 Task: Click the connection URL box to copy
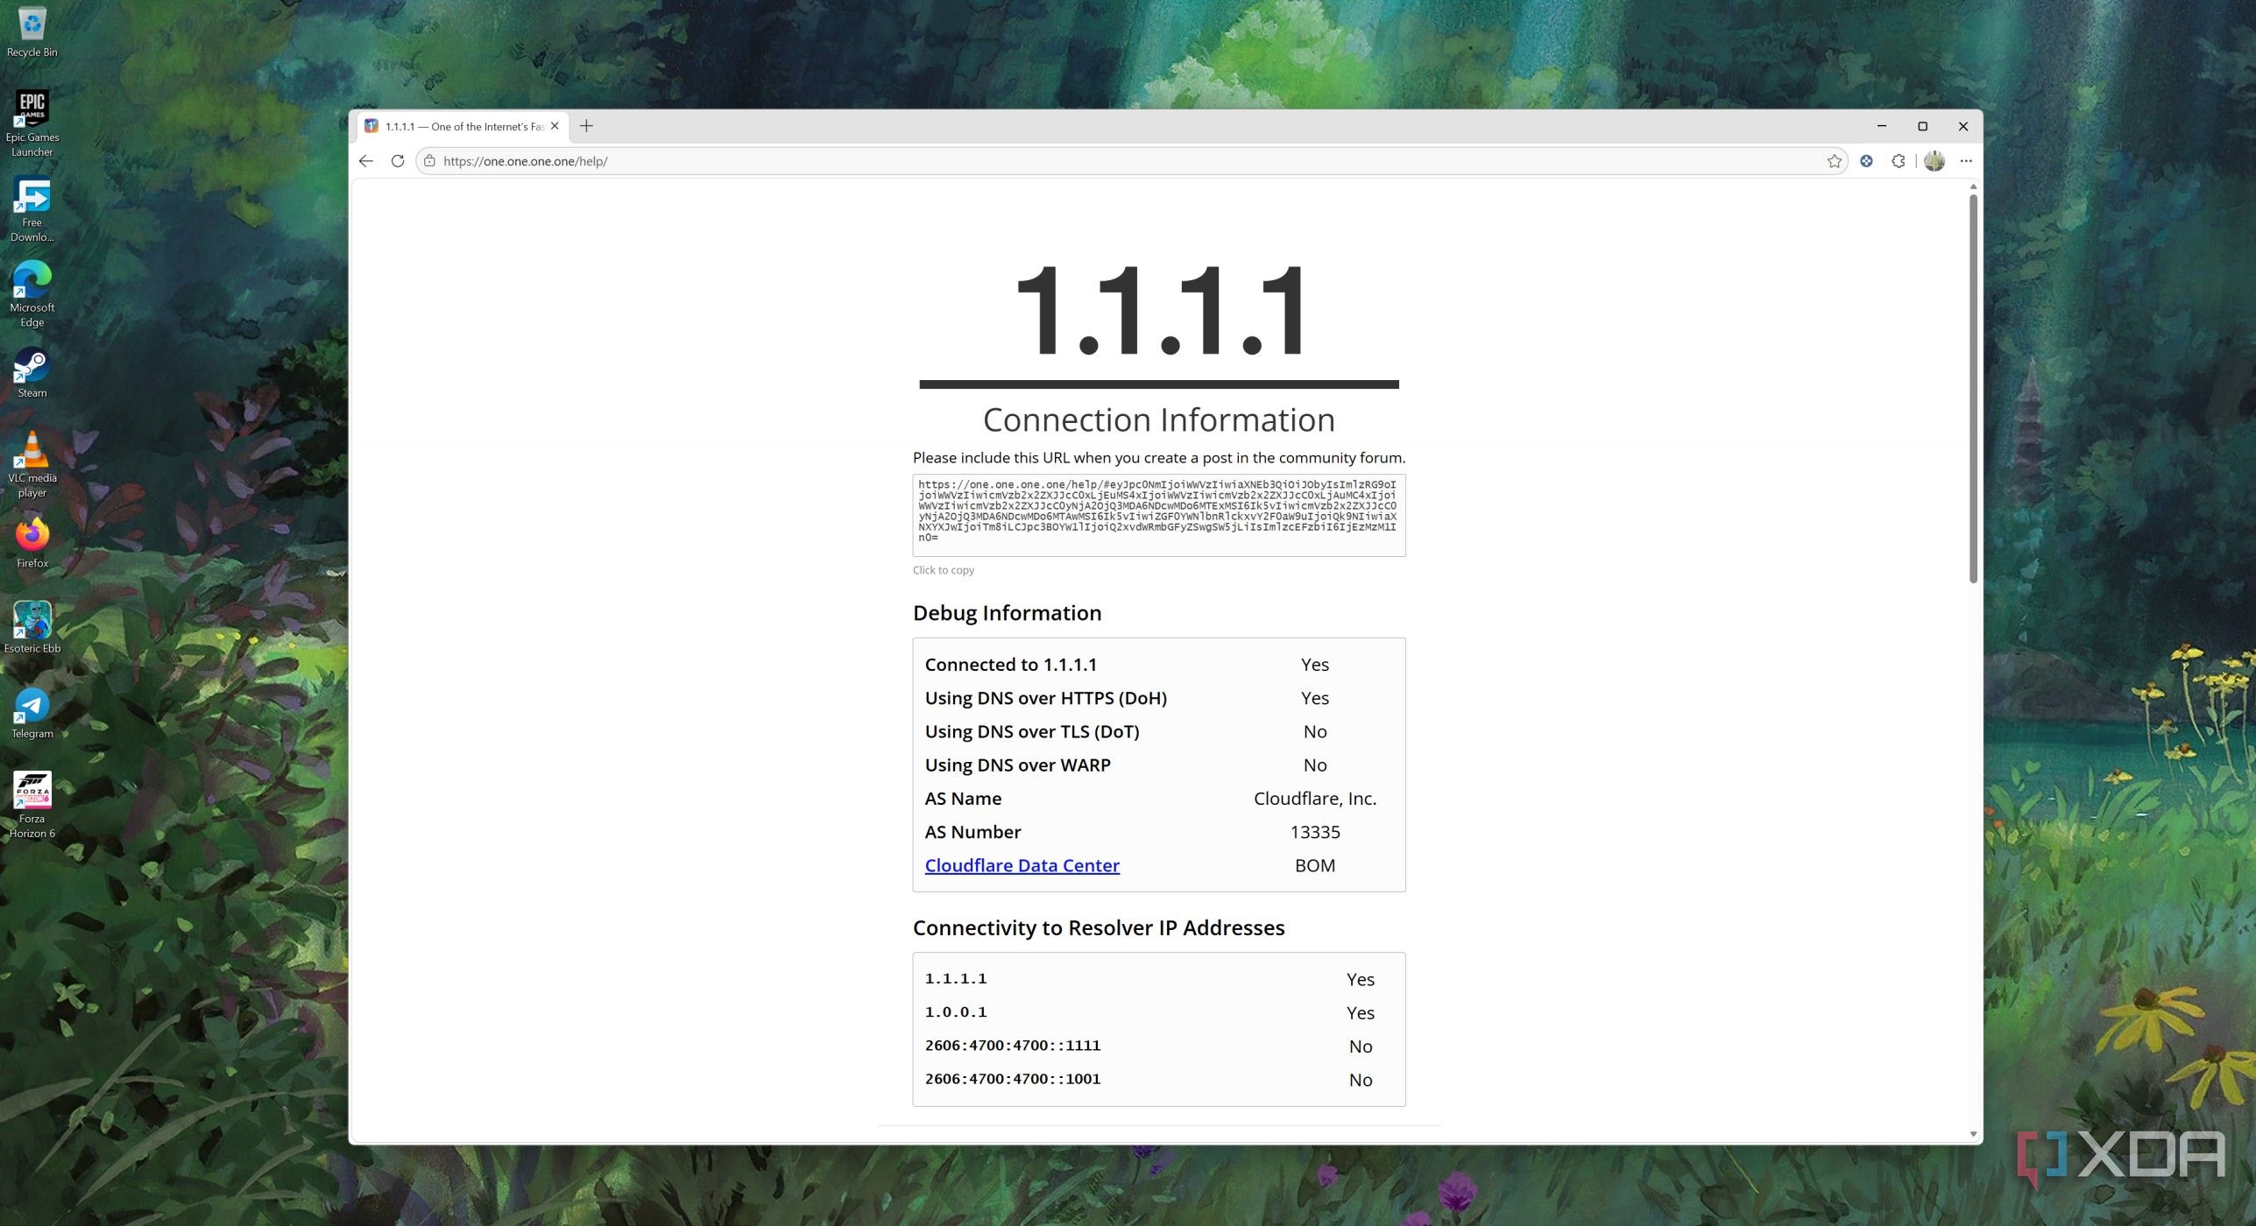point(1158,515)
